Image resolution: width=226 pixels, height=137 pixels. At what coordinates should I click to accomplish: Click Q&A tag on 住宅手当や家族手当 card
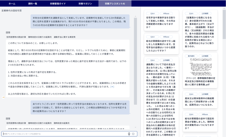(152, 13)
